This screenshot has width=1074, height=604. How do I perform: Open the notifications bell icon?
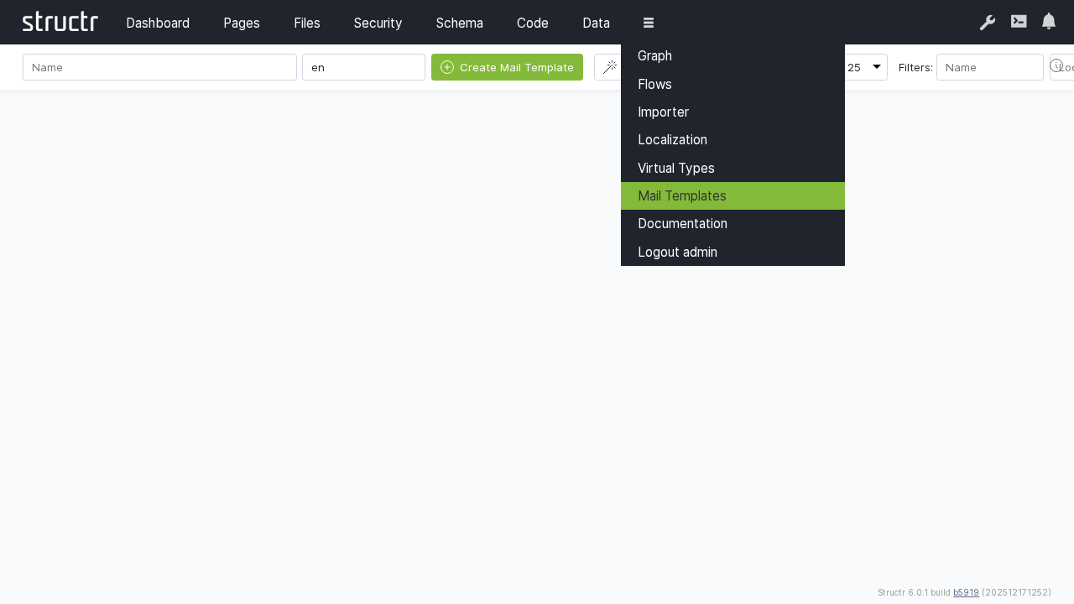pyautogui.click(x=1048, y=22)
